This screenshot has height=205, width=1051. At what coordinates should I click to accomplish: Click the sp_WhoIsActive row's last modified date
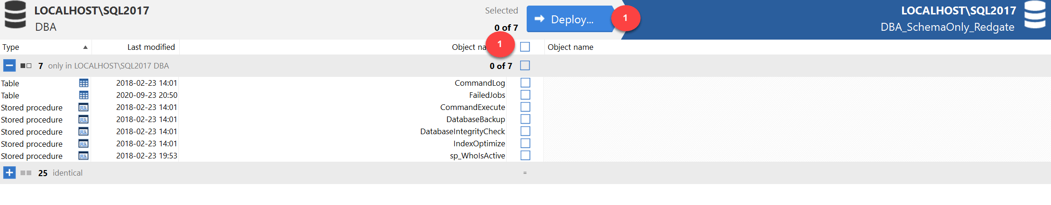pyautogui.click(x=147, y=156)
